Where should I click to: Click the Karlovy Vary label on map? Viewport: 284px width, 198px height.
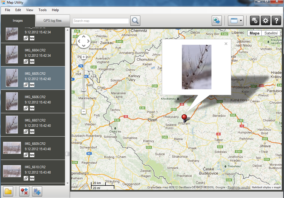134,78
